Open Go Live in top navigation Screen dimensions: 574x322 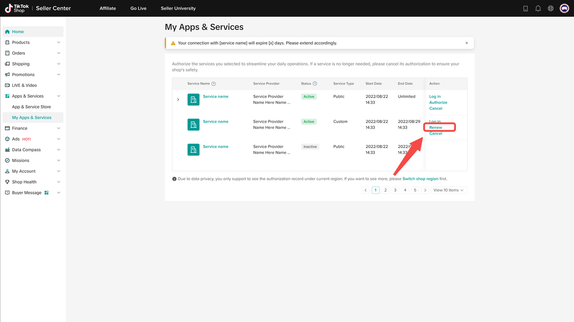(x=138, y=9)
